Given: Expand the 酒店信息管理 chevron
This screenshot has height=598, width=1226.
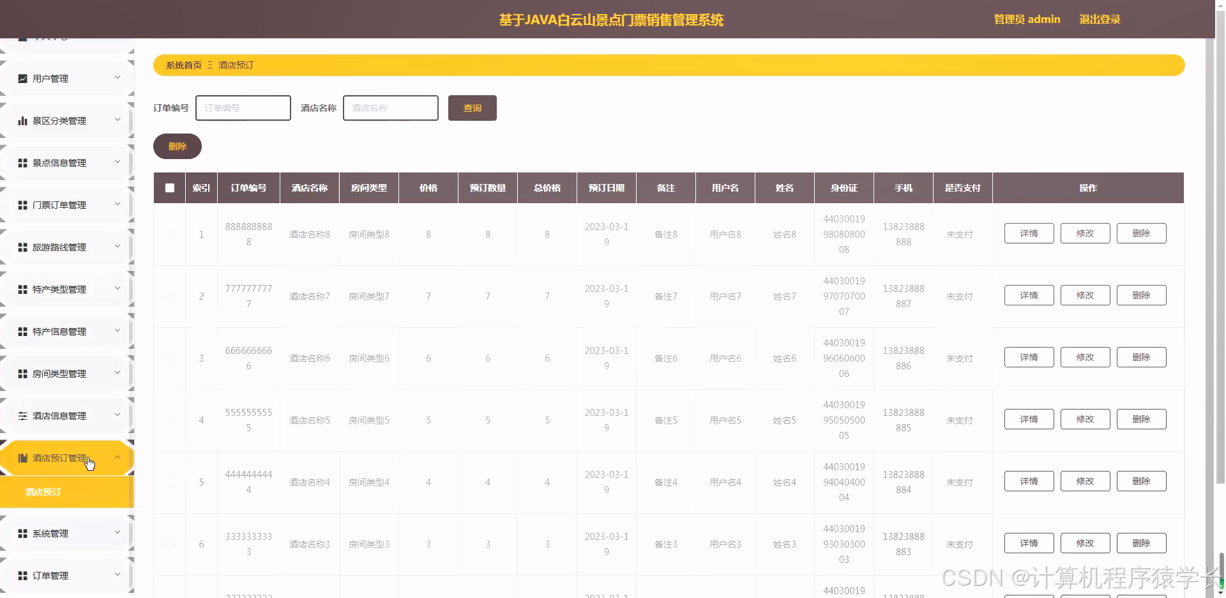Looking at the screenshot, I should pyautogui.click(x=117, y=415).
